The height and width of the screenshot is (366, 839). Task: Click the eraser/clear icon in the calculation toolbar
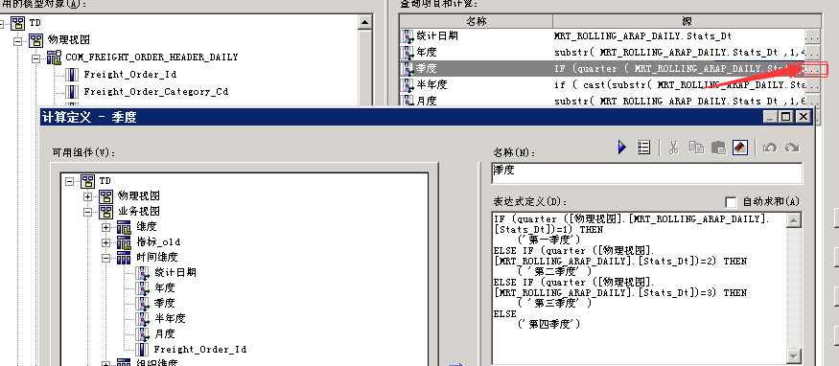click(740, 148)
